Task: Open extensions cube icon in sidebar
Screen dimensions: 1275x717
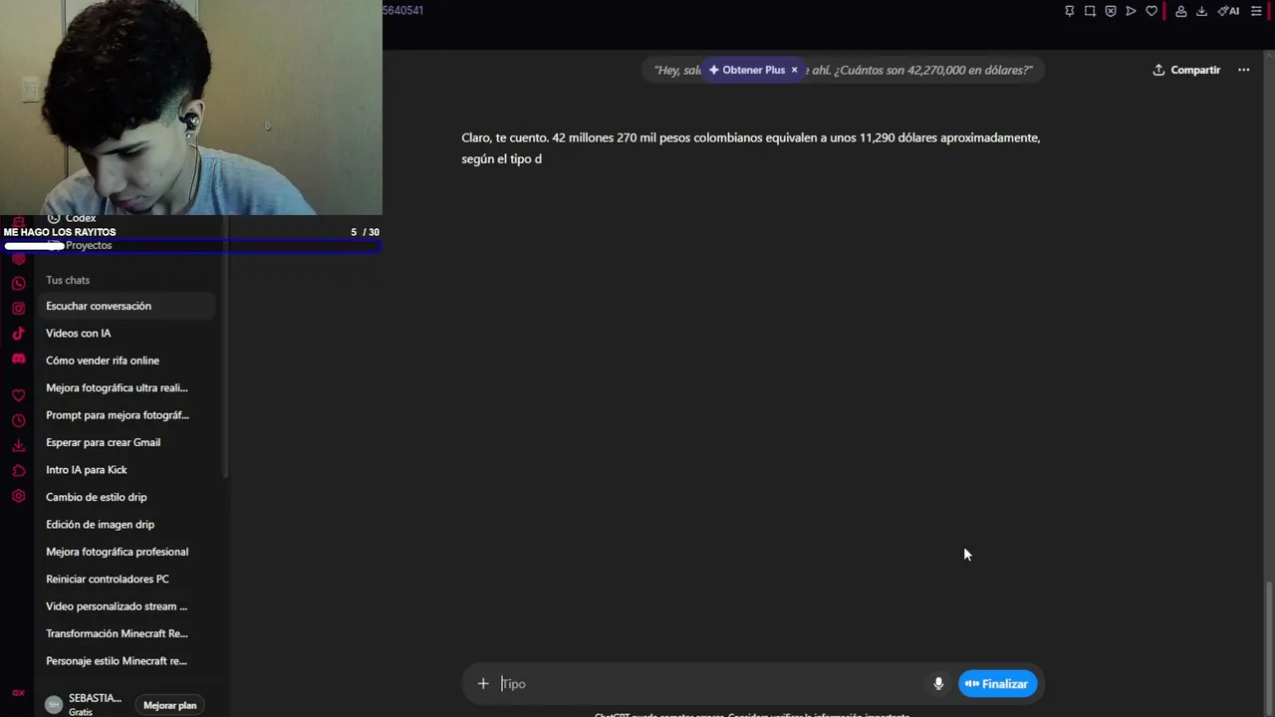Action: (18, 471)
